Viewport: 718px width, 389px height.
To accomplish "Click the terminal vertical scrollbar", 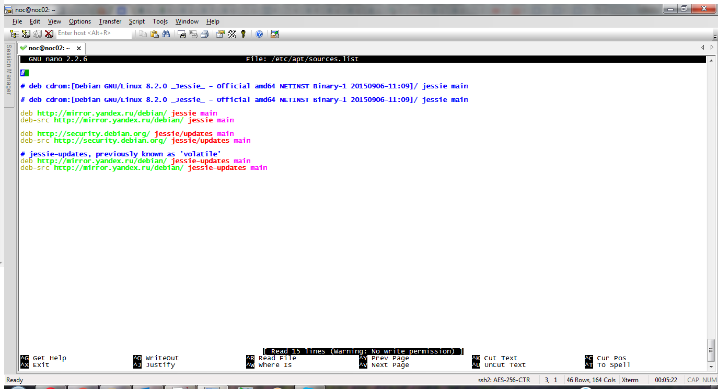I will pyautogui.click(x=710, y=209).
